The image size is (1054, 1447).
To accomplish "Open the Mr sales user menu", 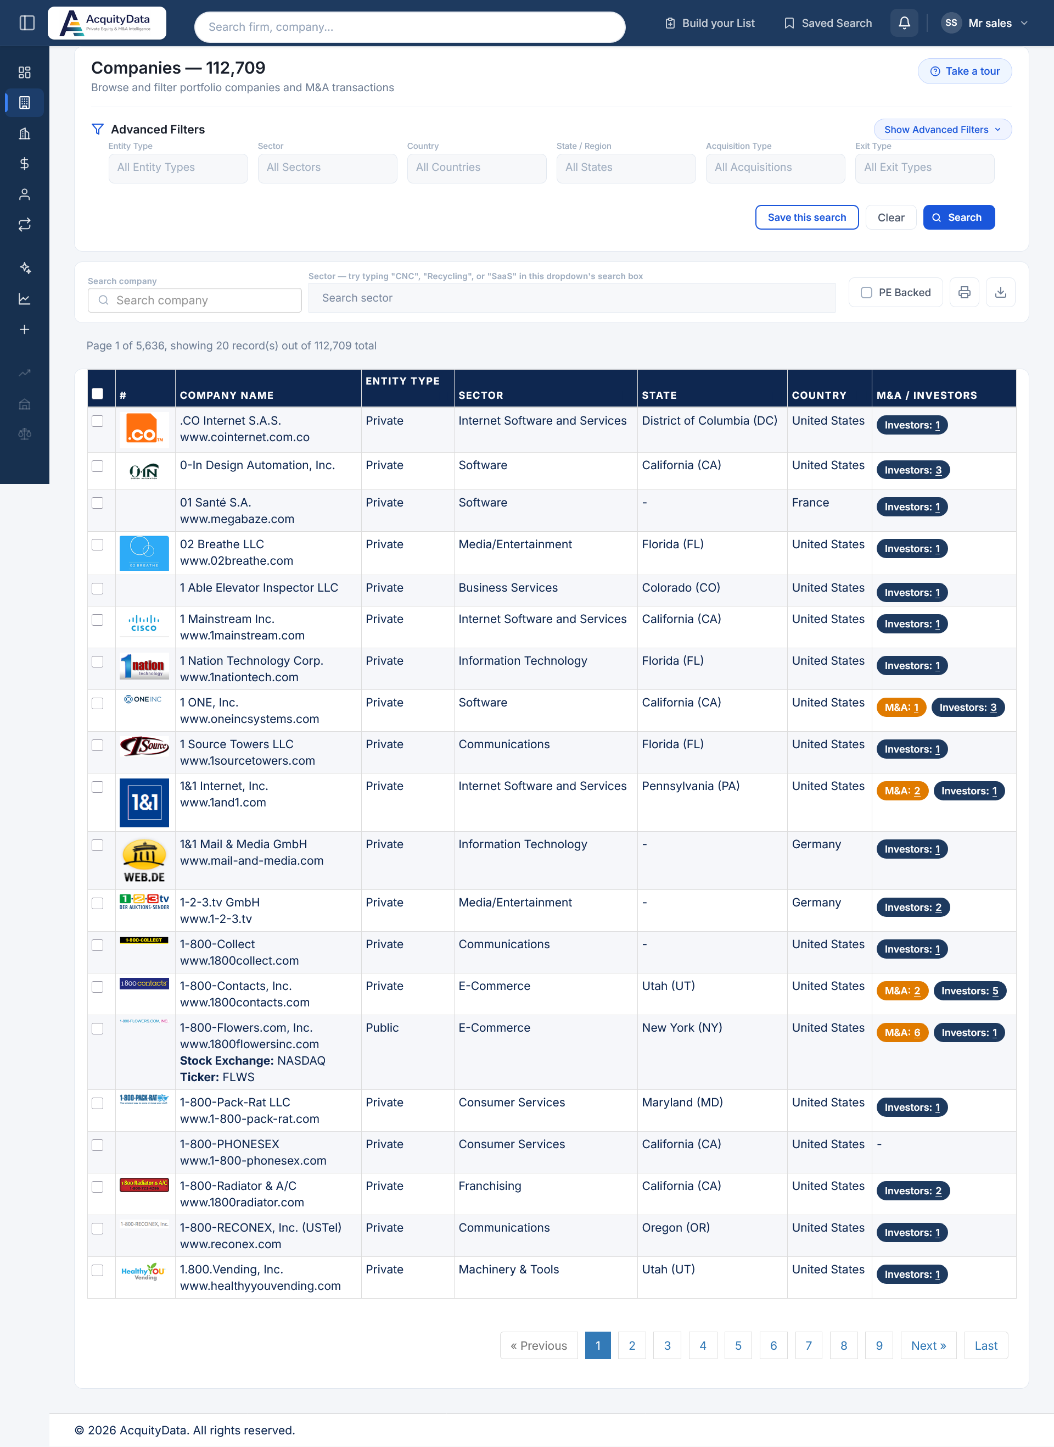I will [x=984, y=23].
